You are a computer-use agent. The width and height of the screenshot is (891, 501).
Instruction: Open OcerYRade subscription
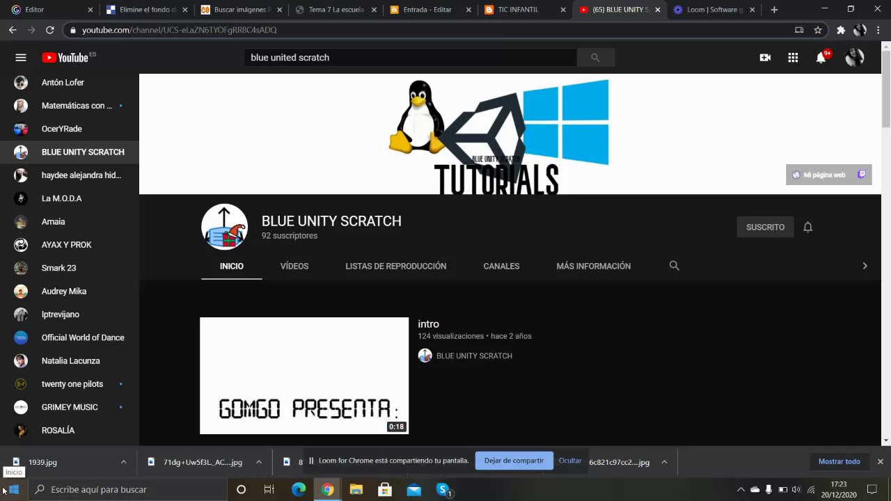point(70,129)
